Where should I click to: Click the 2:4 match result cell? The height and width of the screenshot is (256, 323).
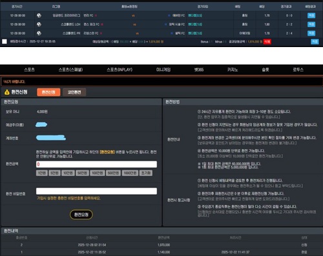point(289,33)
